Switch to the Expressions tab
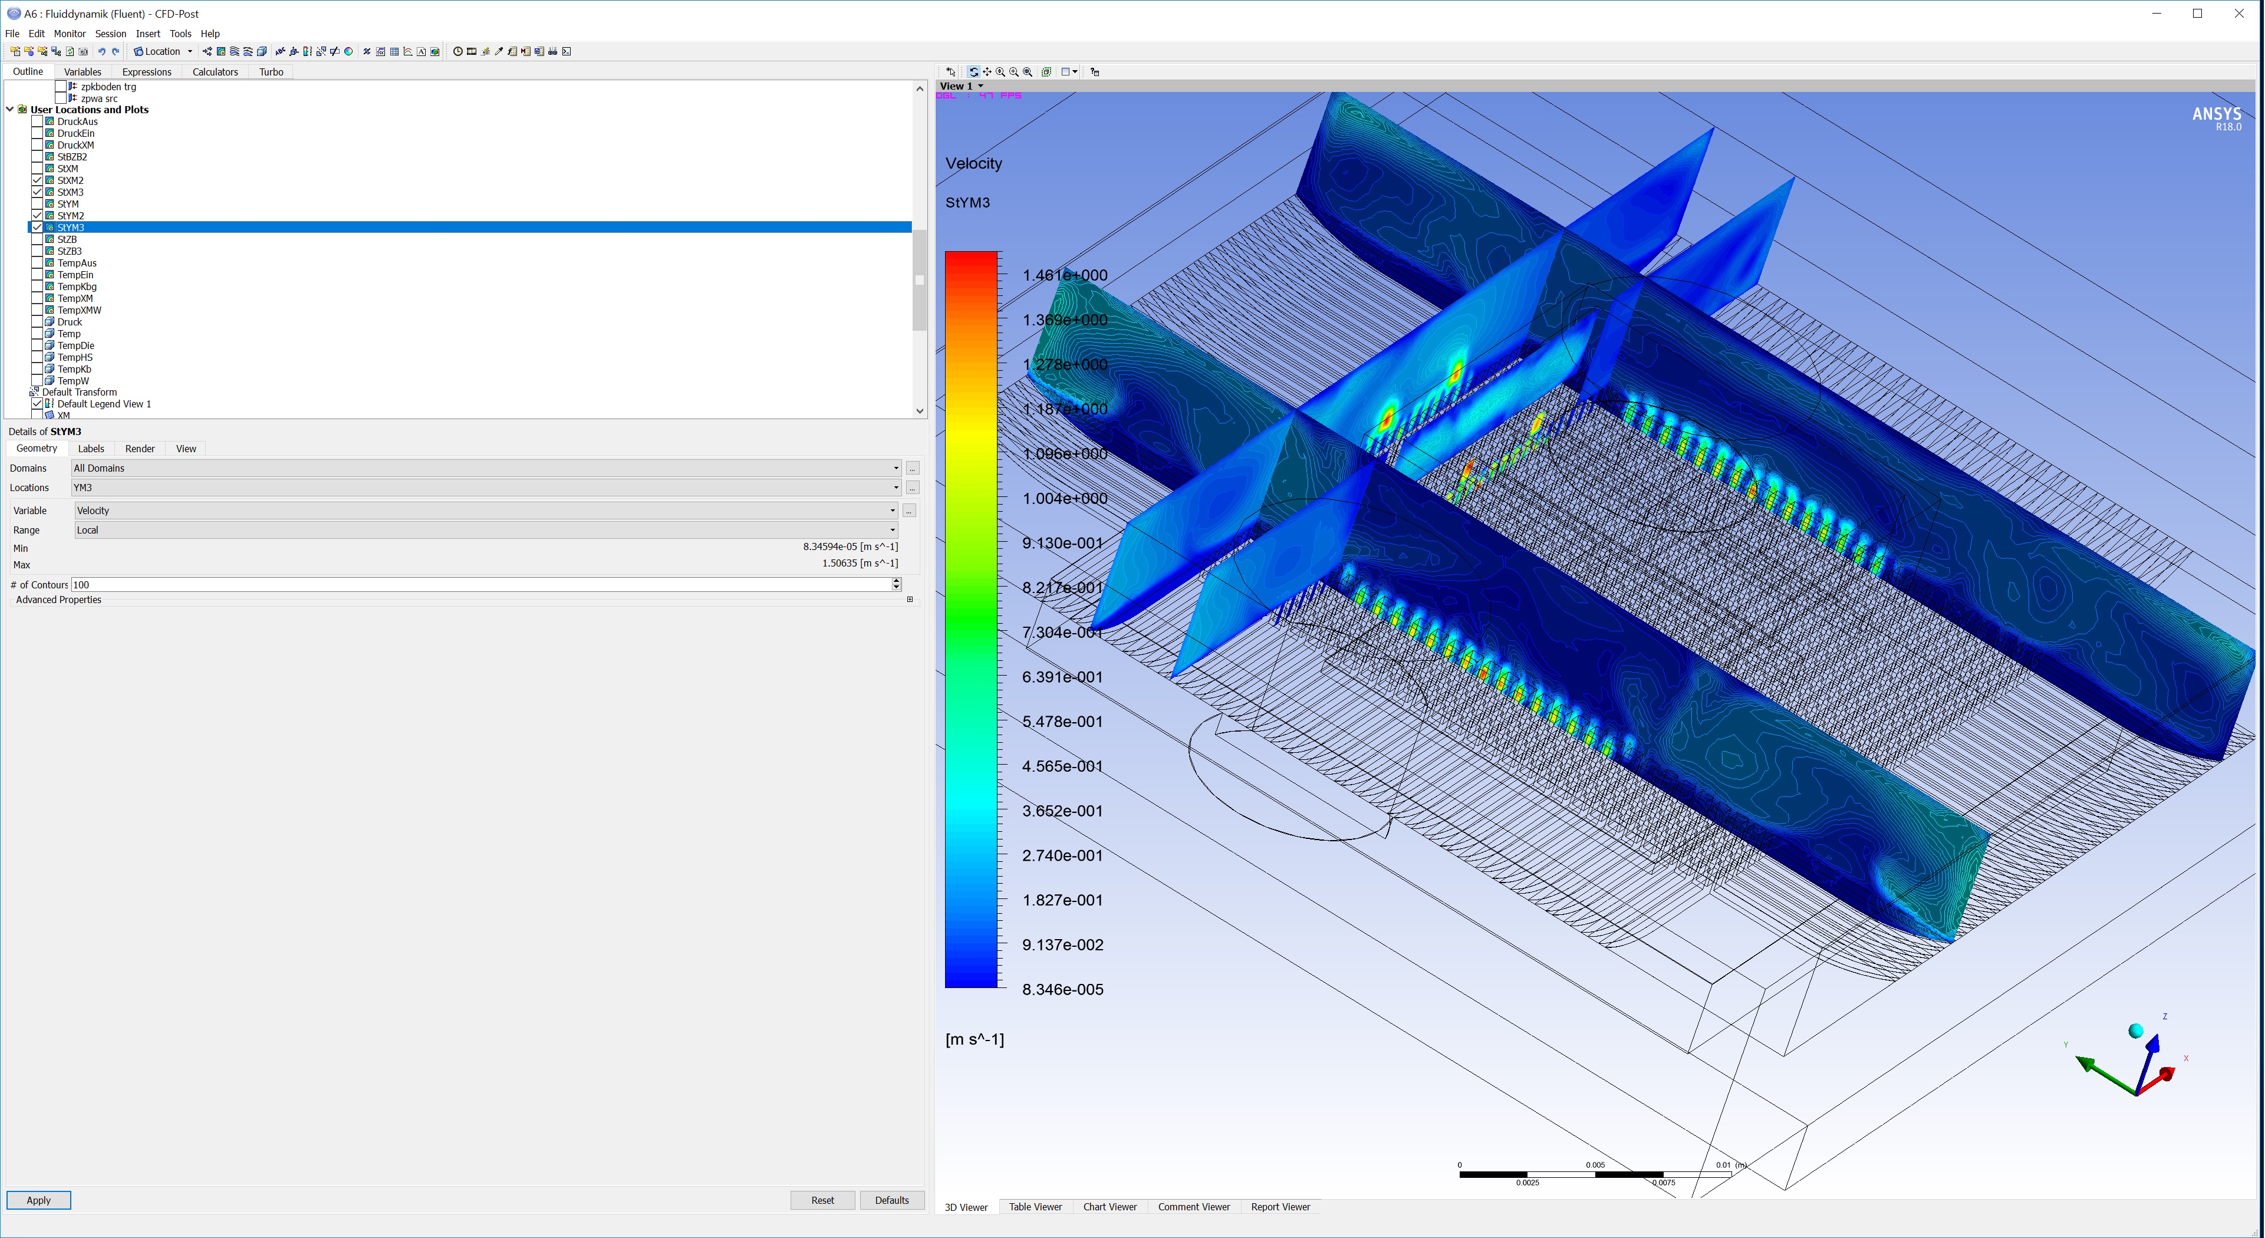This screenshot has height=1238, width=2265. point(146,72)
